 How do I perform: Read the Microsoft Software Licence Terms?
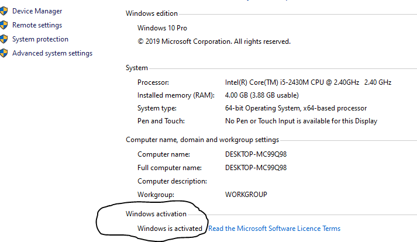tap(274, 229)
